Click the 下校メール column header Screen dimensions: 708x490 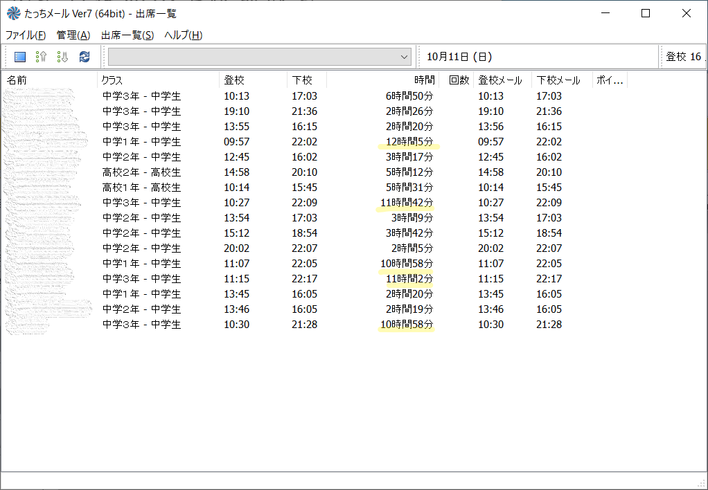click(x=561, y=80)
